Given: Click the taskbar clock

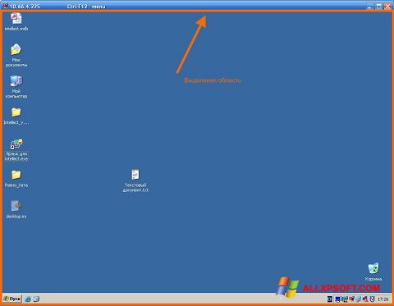Looking at the screenshot, I should pos(383,299).
